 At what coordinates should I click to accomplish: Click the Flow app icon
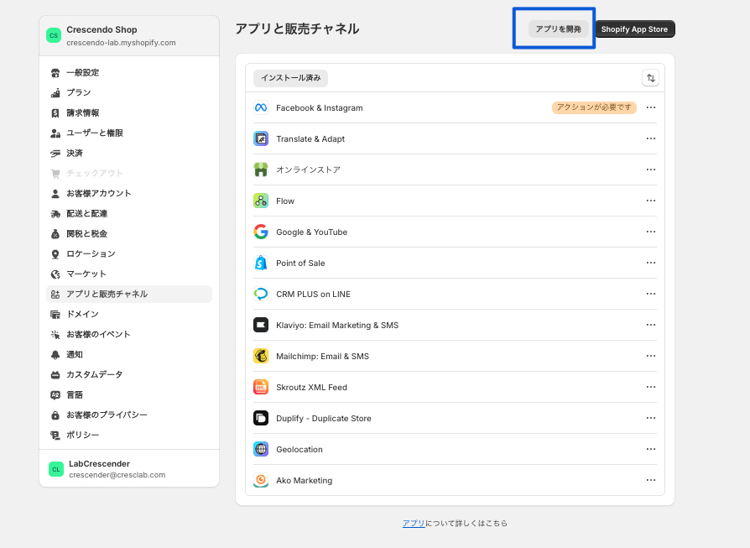(261, 201)
